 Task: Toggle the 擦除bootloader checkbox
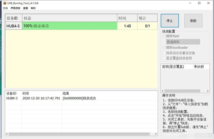click(x=164, y=47)
